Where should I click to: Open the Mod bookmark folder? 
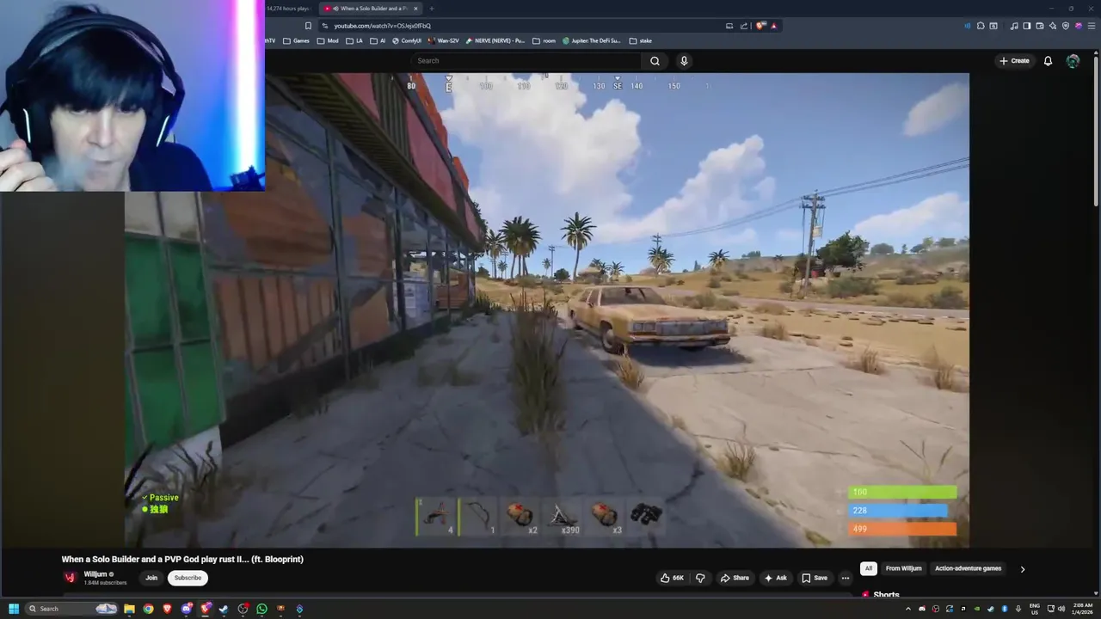(328, 40)
